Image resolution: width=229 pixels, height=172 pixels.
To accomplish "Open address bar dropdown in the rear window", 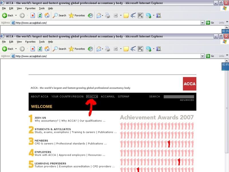I will 202,23.
